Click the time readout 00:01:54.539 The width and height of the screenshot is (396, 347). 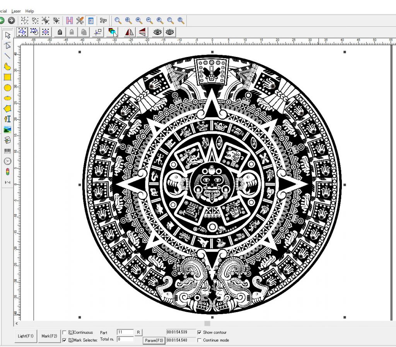[x=181, y=332]
